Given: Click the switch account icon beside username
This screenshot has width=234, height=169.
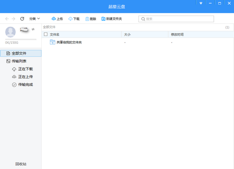Looking at the screenshot, I should pyautogui.click(x=33, y=29).
